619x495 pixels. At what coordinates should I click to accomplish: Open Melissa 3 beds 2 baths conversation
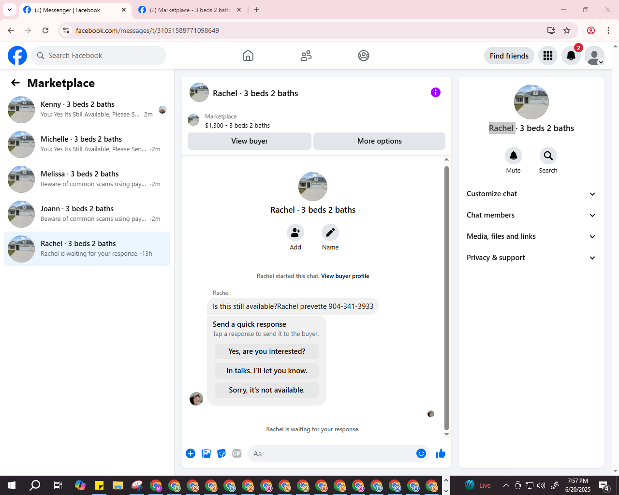click(x=87, y=179)
